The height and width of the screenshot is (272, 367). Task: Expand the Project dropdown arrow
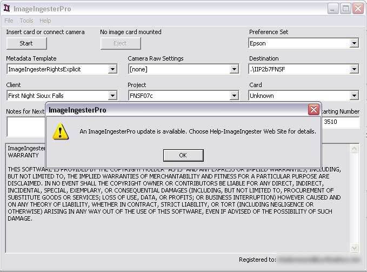(x=234, y=96)
